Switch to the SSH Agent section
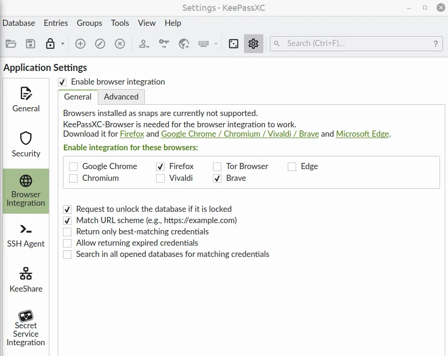Image resolution: width=448 pixels, height=356 pixels. point(25,235)
